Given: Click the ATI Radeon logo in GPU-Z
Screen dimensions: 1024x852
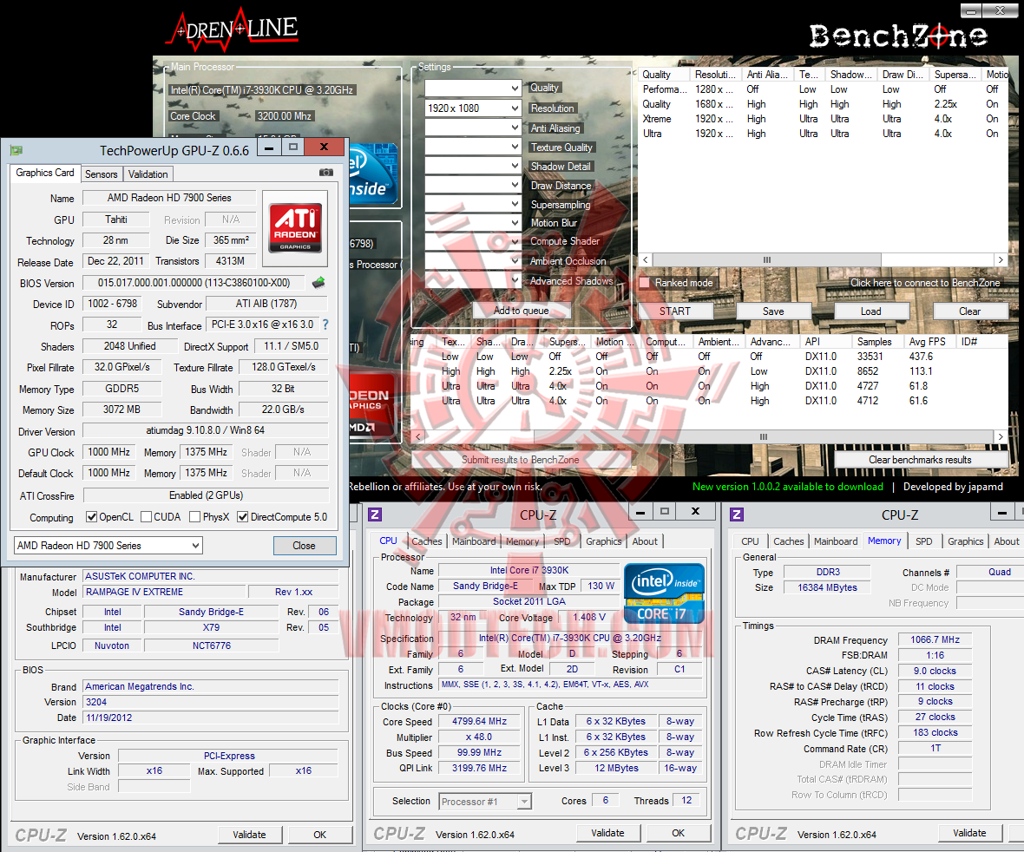Looking at the screenshot, I should pyautogui.click(x=295, y=228).
